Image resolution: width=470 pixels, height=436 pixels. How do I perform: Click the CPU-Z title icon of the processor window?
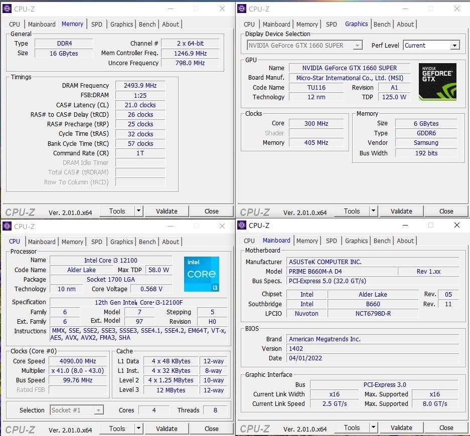(x=7, y=227)
